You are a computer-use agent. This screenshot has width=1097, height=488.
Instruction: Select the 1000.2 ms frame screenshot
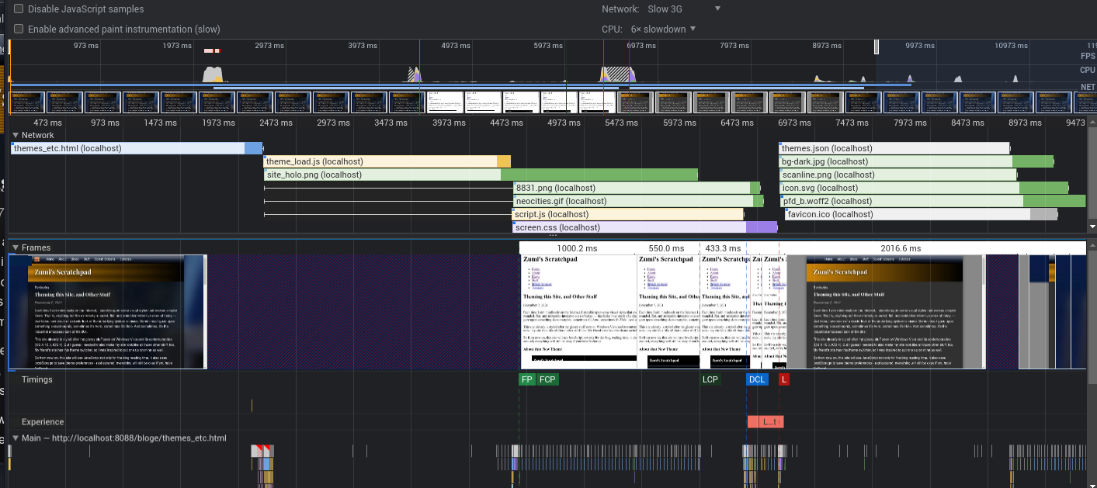coord(578,310)
